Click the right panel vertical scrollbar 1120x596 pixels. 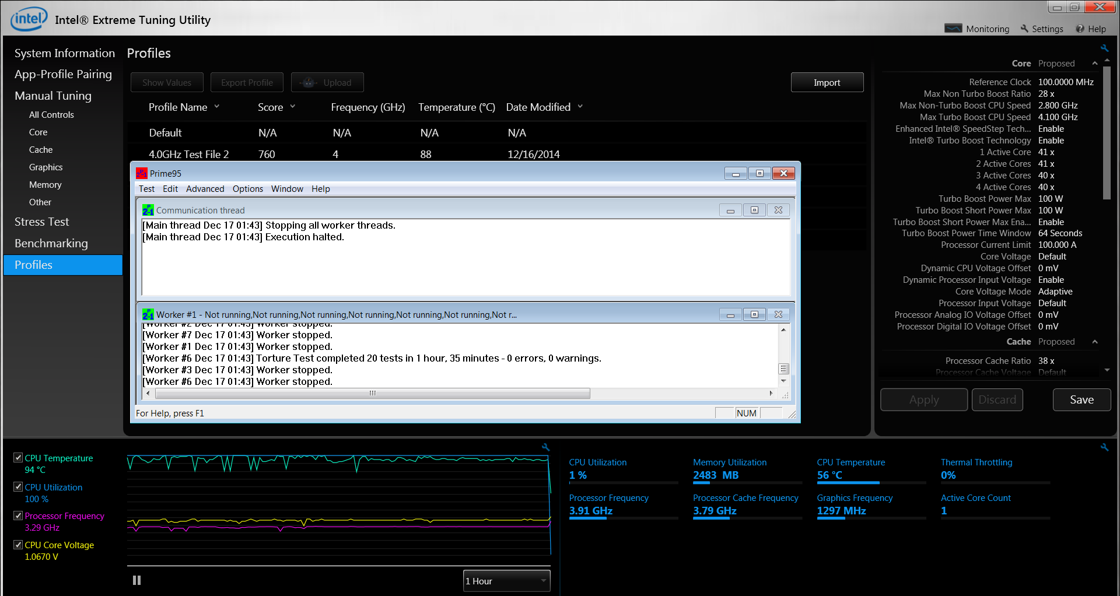[x=1107, y=133]
